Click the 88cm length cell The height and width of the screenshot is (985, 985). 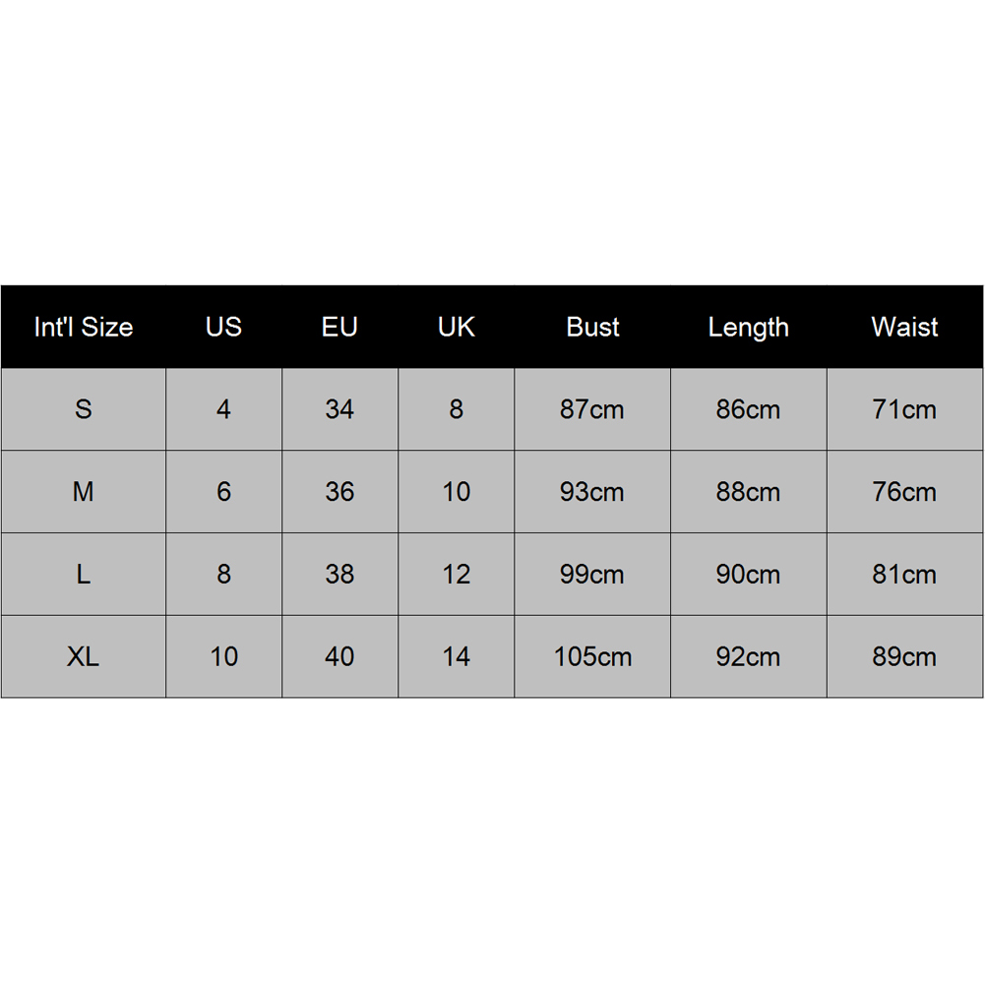[x=748, y=492]
